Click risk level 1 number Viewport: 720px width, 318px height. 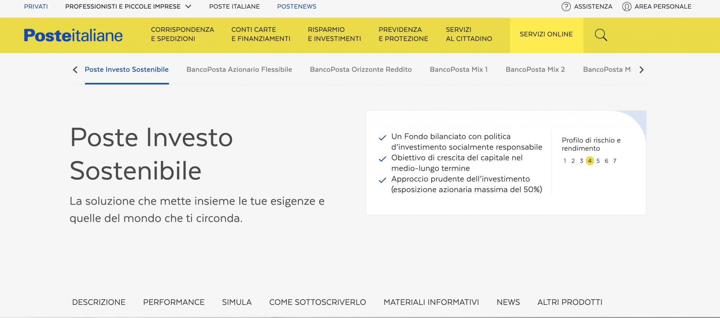tap(565, 161)
